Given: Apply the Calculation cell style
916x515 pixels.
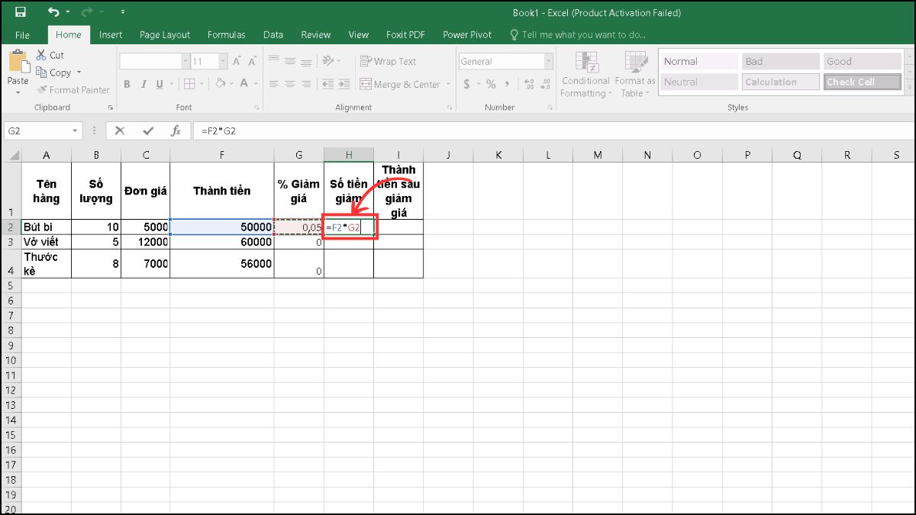Looking at the screenshot, I should (780, 82).
